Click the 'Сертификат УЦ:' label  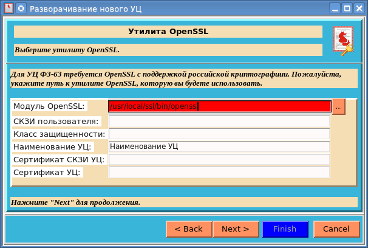click(x=47, y=172)
